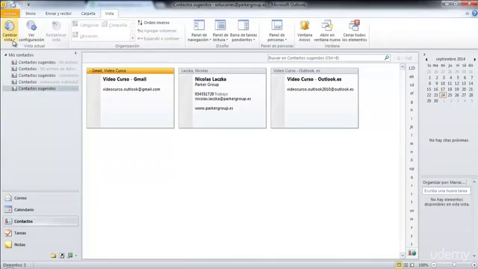Click the folder list icon in navigation pane
Viewport: 478px width, 269px height.
53,256
